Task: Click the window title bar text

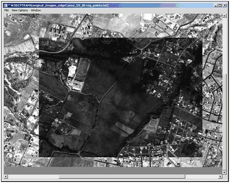Action: [59, 6]
